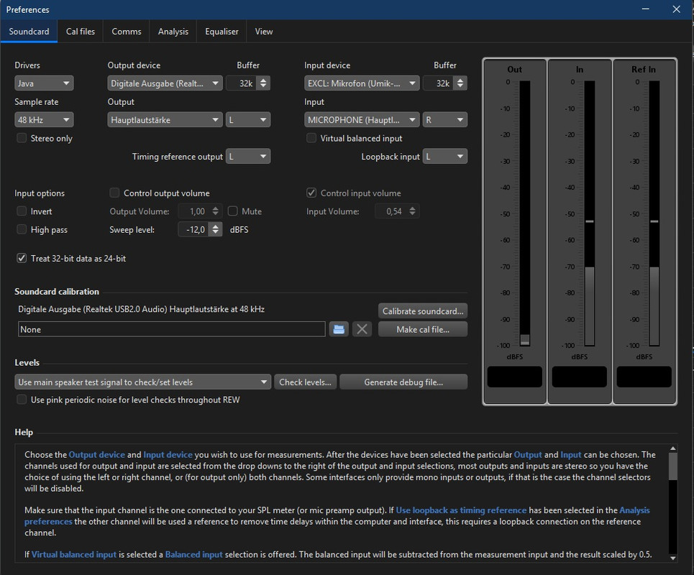Image resolution: width=694 pixels, height=575 pixels.
Task: Increase input buffer with up arrow
Action: 460,80
